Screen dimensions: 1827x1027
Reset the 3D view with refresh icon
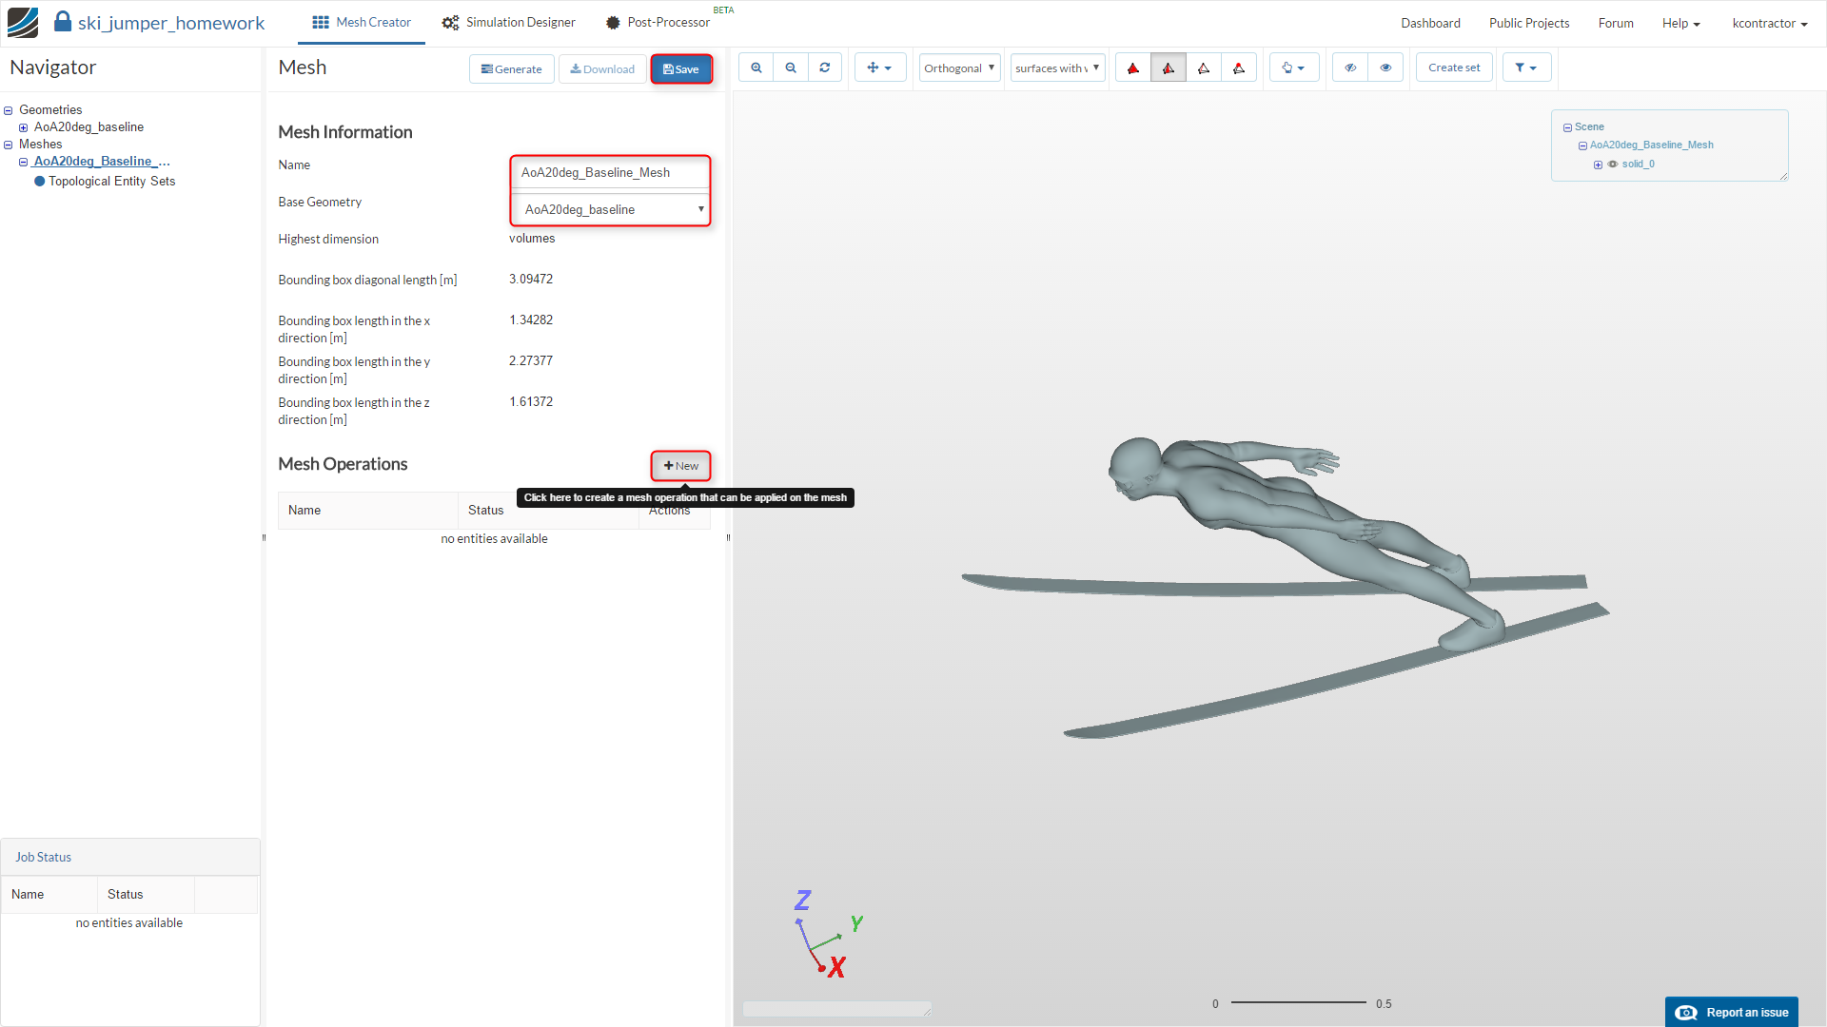click(825, 68)
